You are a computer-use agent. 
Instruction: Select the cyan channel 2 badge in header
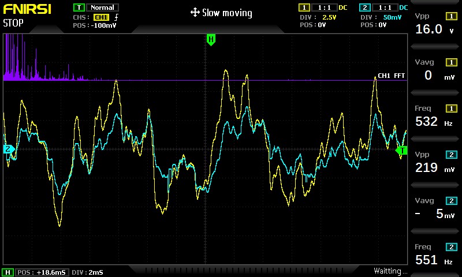tap(364, 8)
